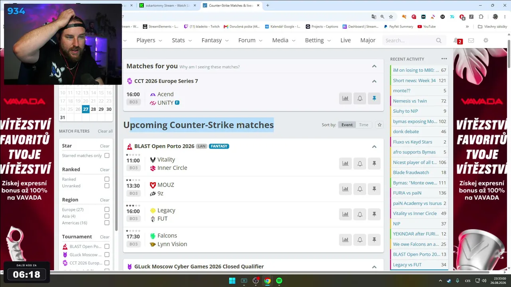Screen dimensions: 511x287
Task: Set bell notification for Acend vs UNiTY
Action: [x=360, y=98]
